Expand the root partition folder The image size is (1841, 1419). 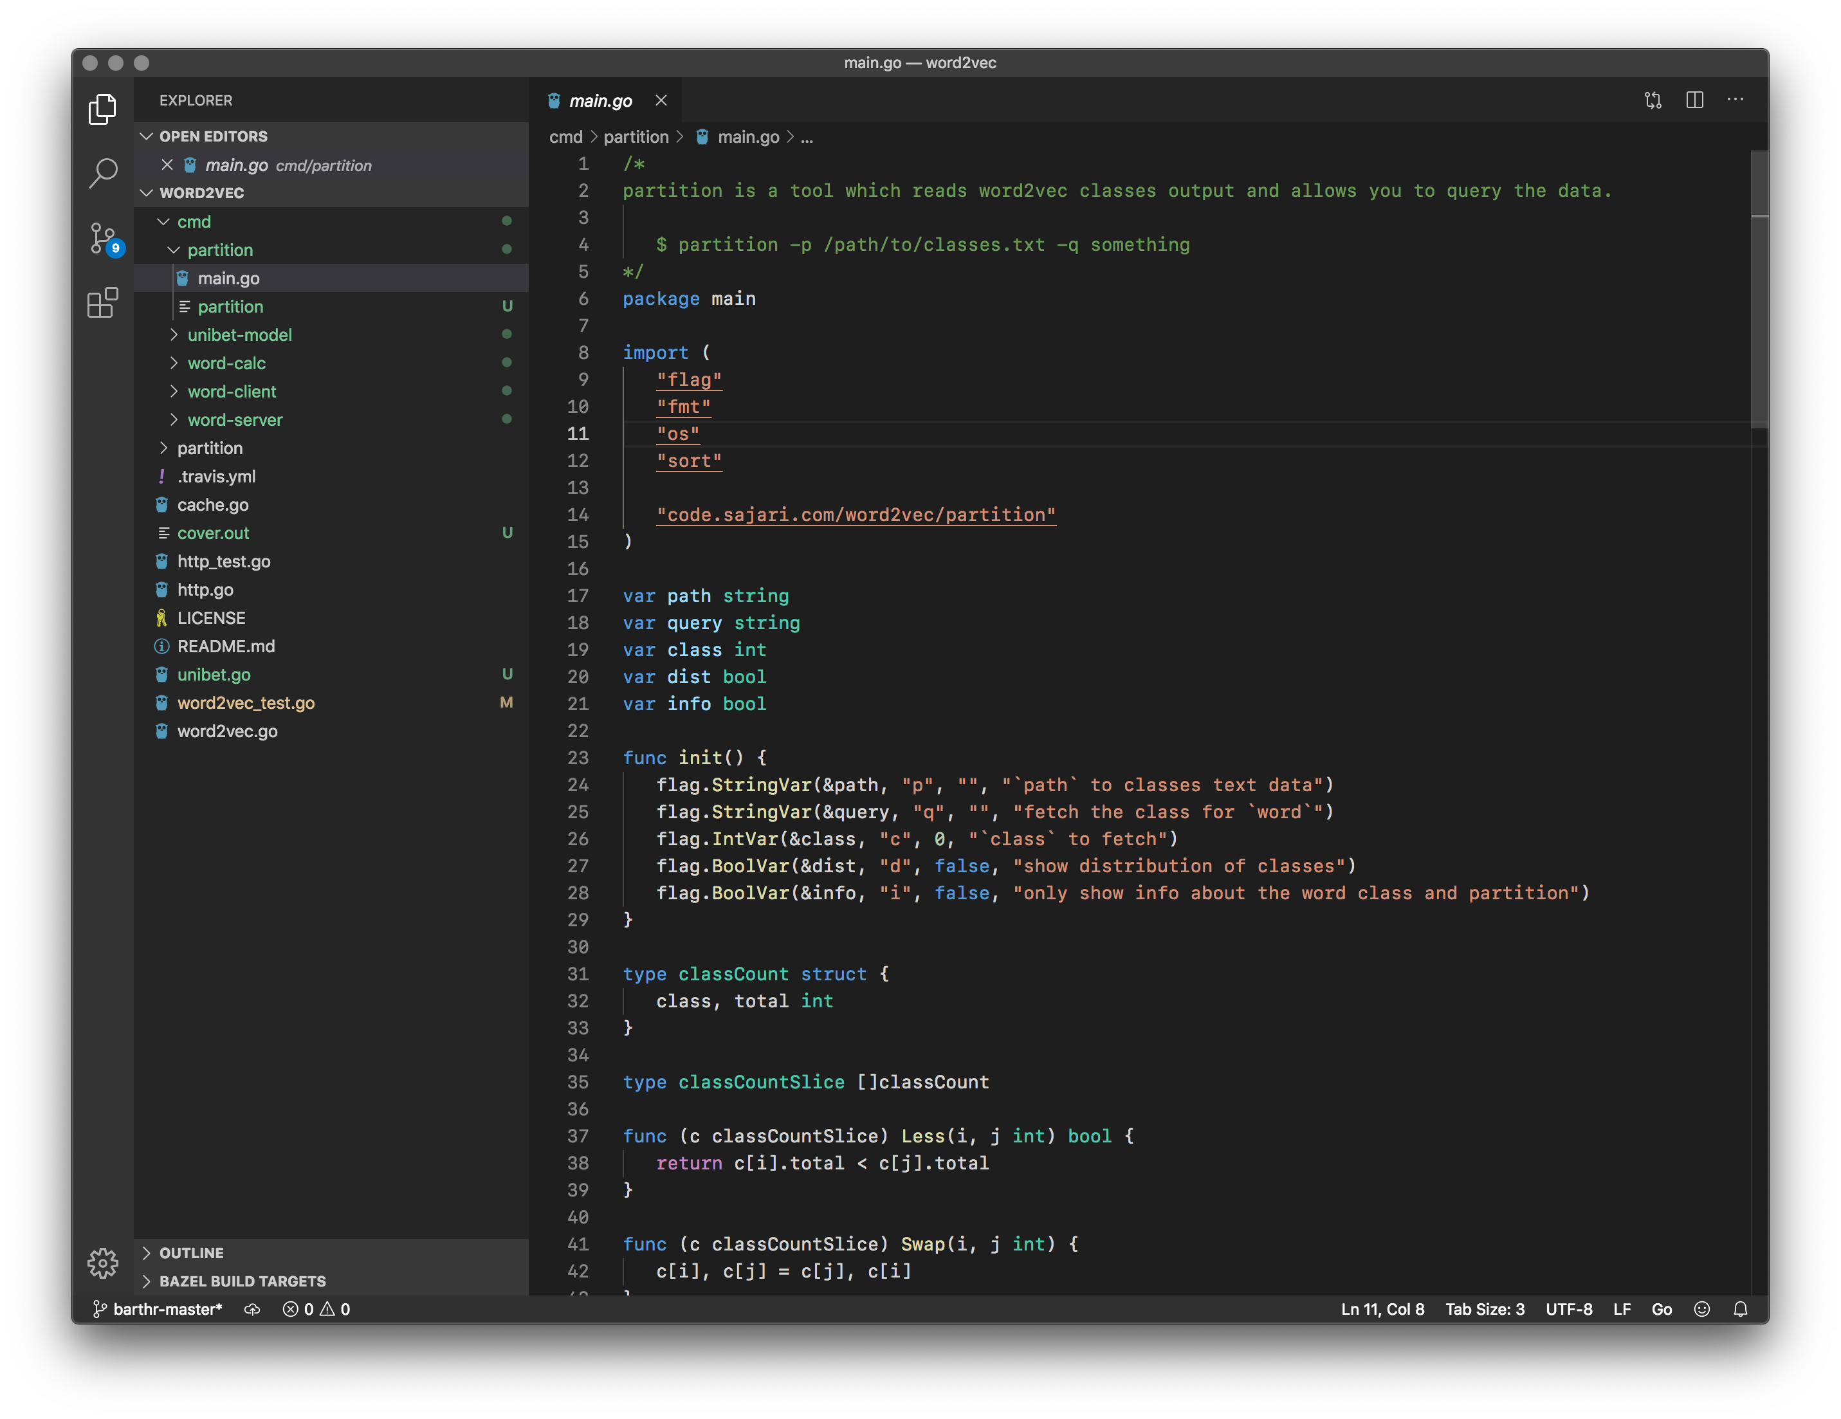[331, 448]
